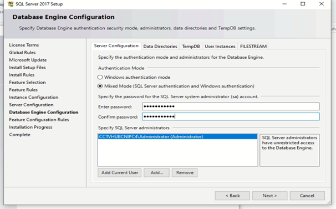Click the SQL Server Setup title bar icon
This screenshot has width=336, height=209.
tap(11, 4)
